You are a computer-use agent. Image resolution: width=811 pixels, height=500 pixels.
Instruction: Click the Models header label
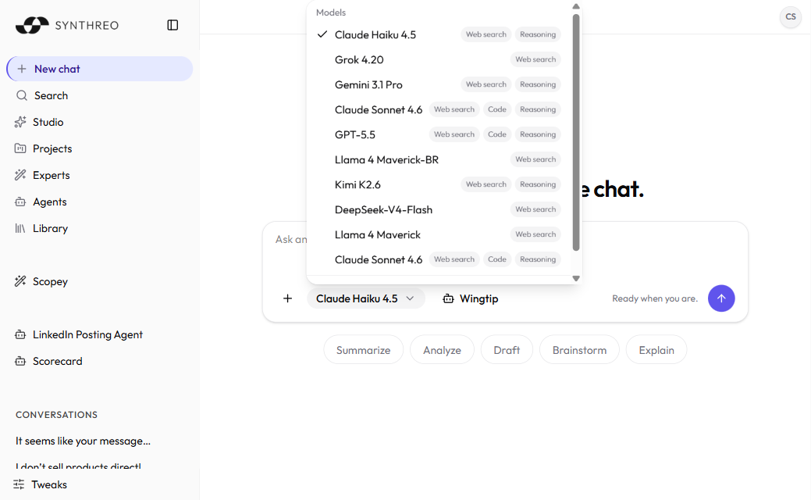pos(331,12)
